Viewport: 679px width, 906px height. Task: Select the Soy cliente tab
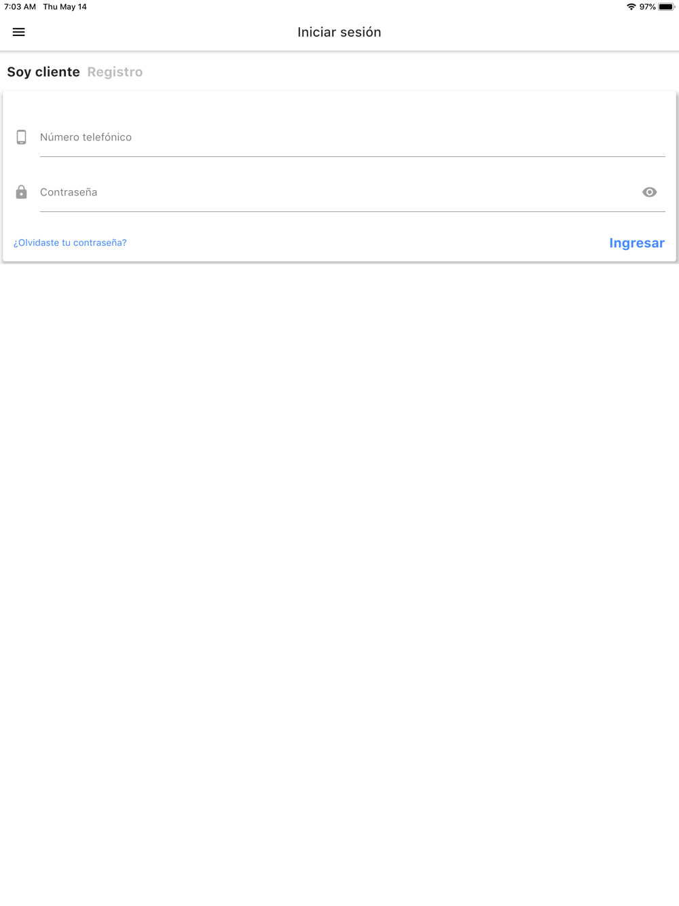pyautogui.click(x=43, y=72)
